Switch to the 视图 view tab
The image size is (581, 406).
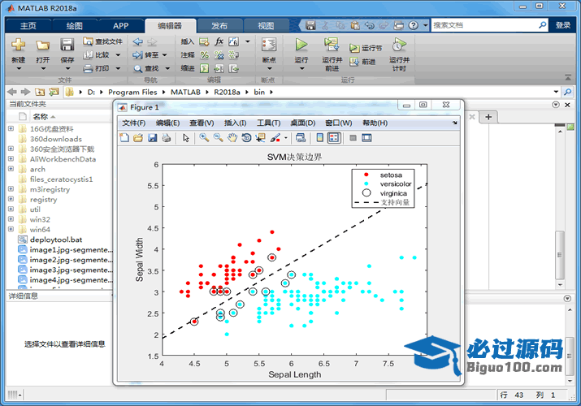coord(266,25)
